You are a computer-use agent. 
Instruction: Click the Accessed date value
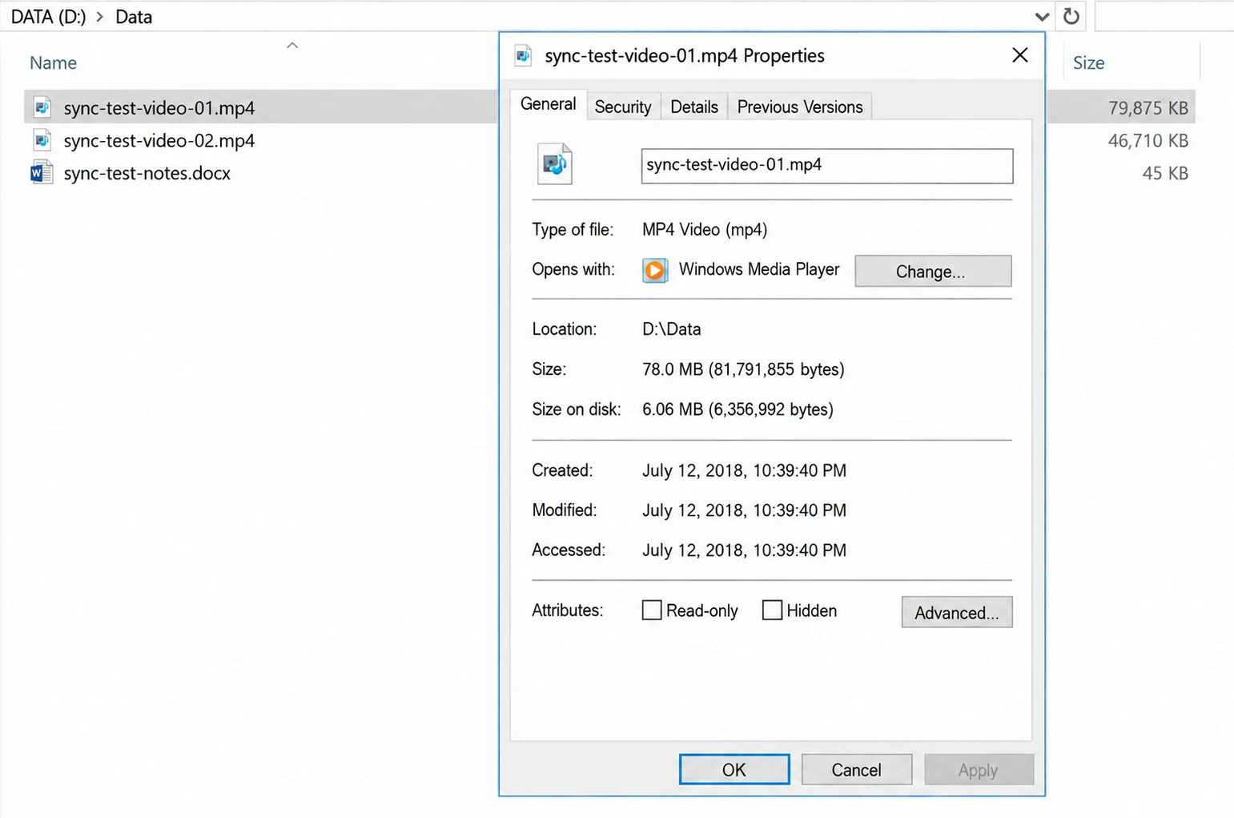click(x=744, y=550)
